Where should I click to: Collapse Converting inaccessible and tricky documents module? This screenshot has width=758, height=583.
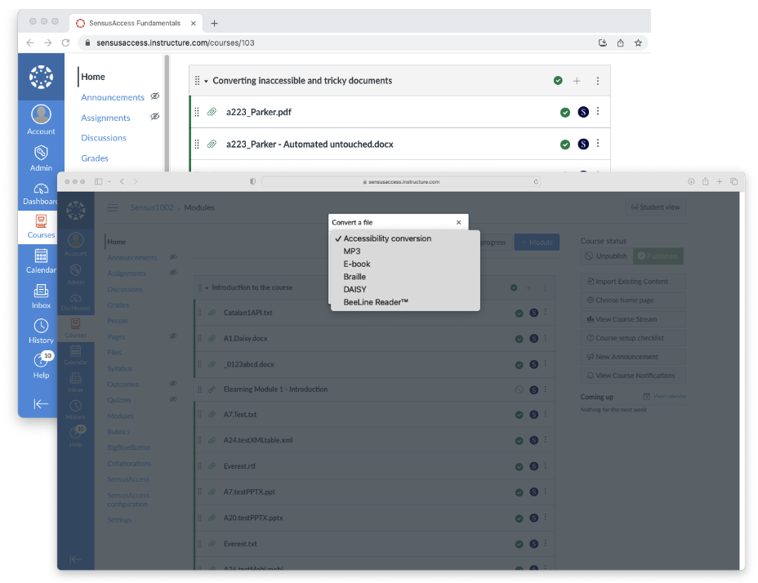(206, 81)
